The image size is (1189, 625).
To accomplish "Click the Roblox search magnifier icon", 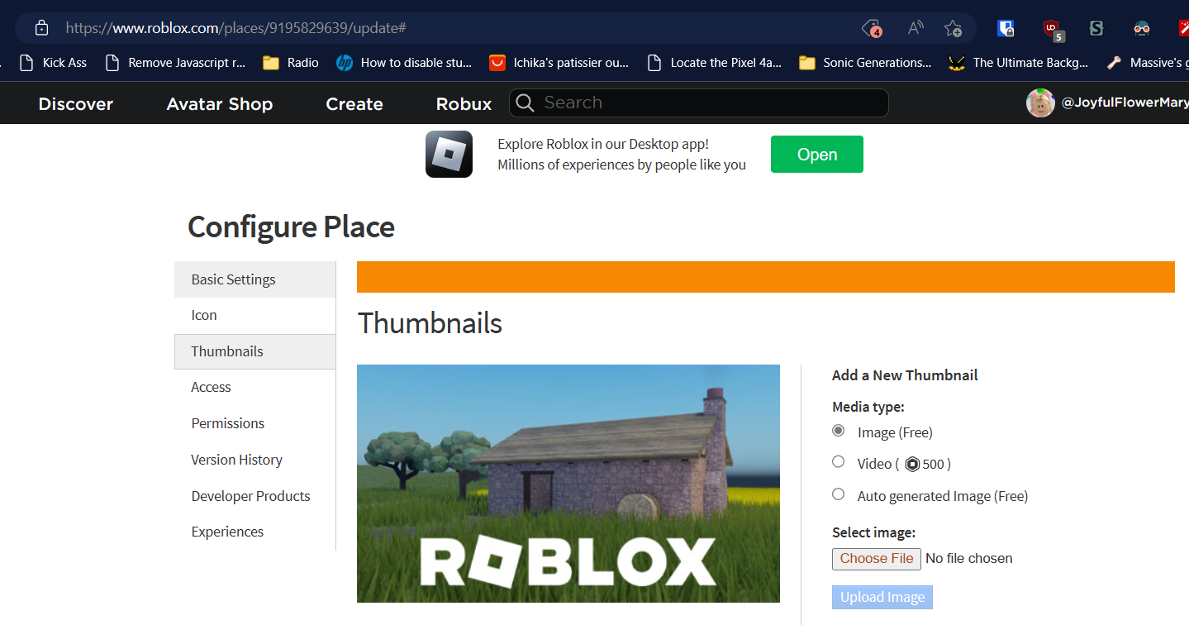I will coord(524,103).
